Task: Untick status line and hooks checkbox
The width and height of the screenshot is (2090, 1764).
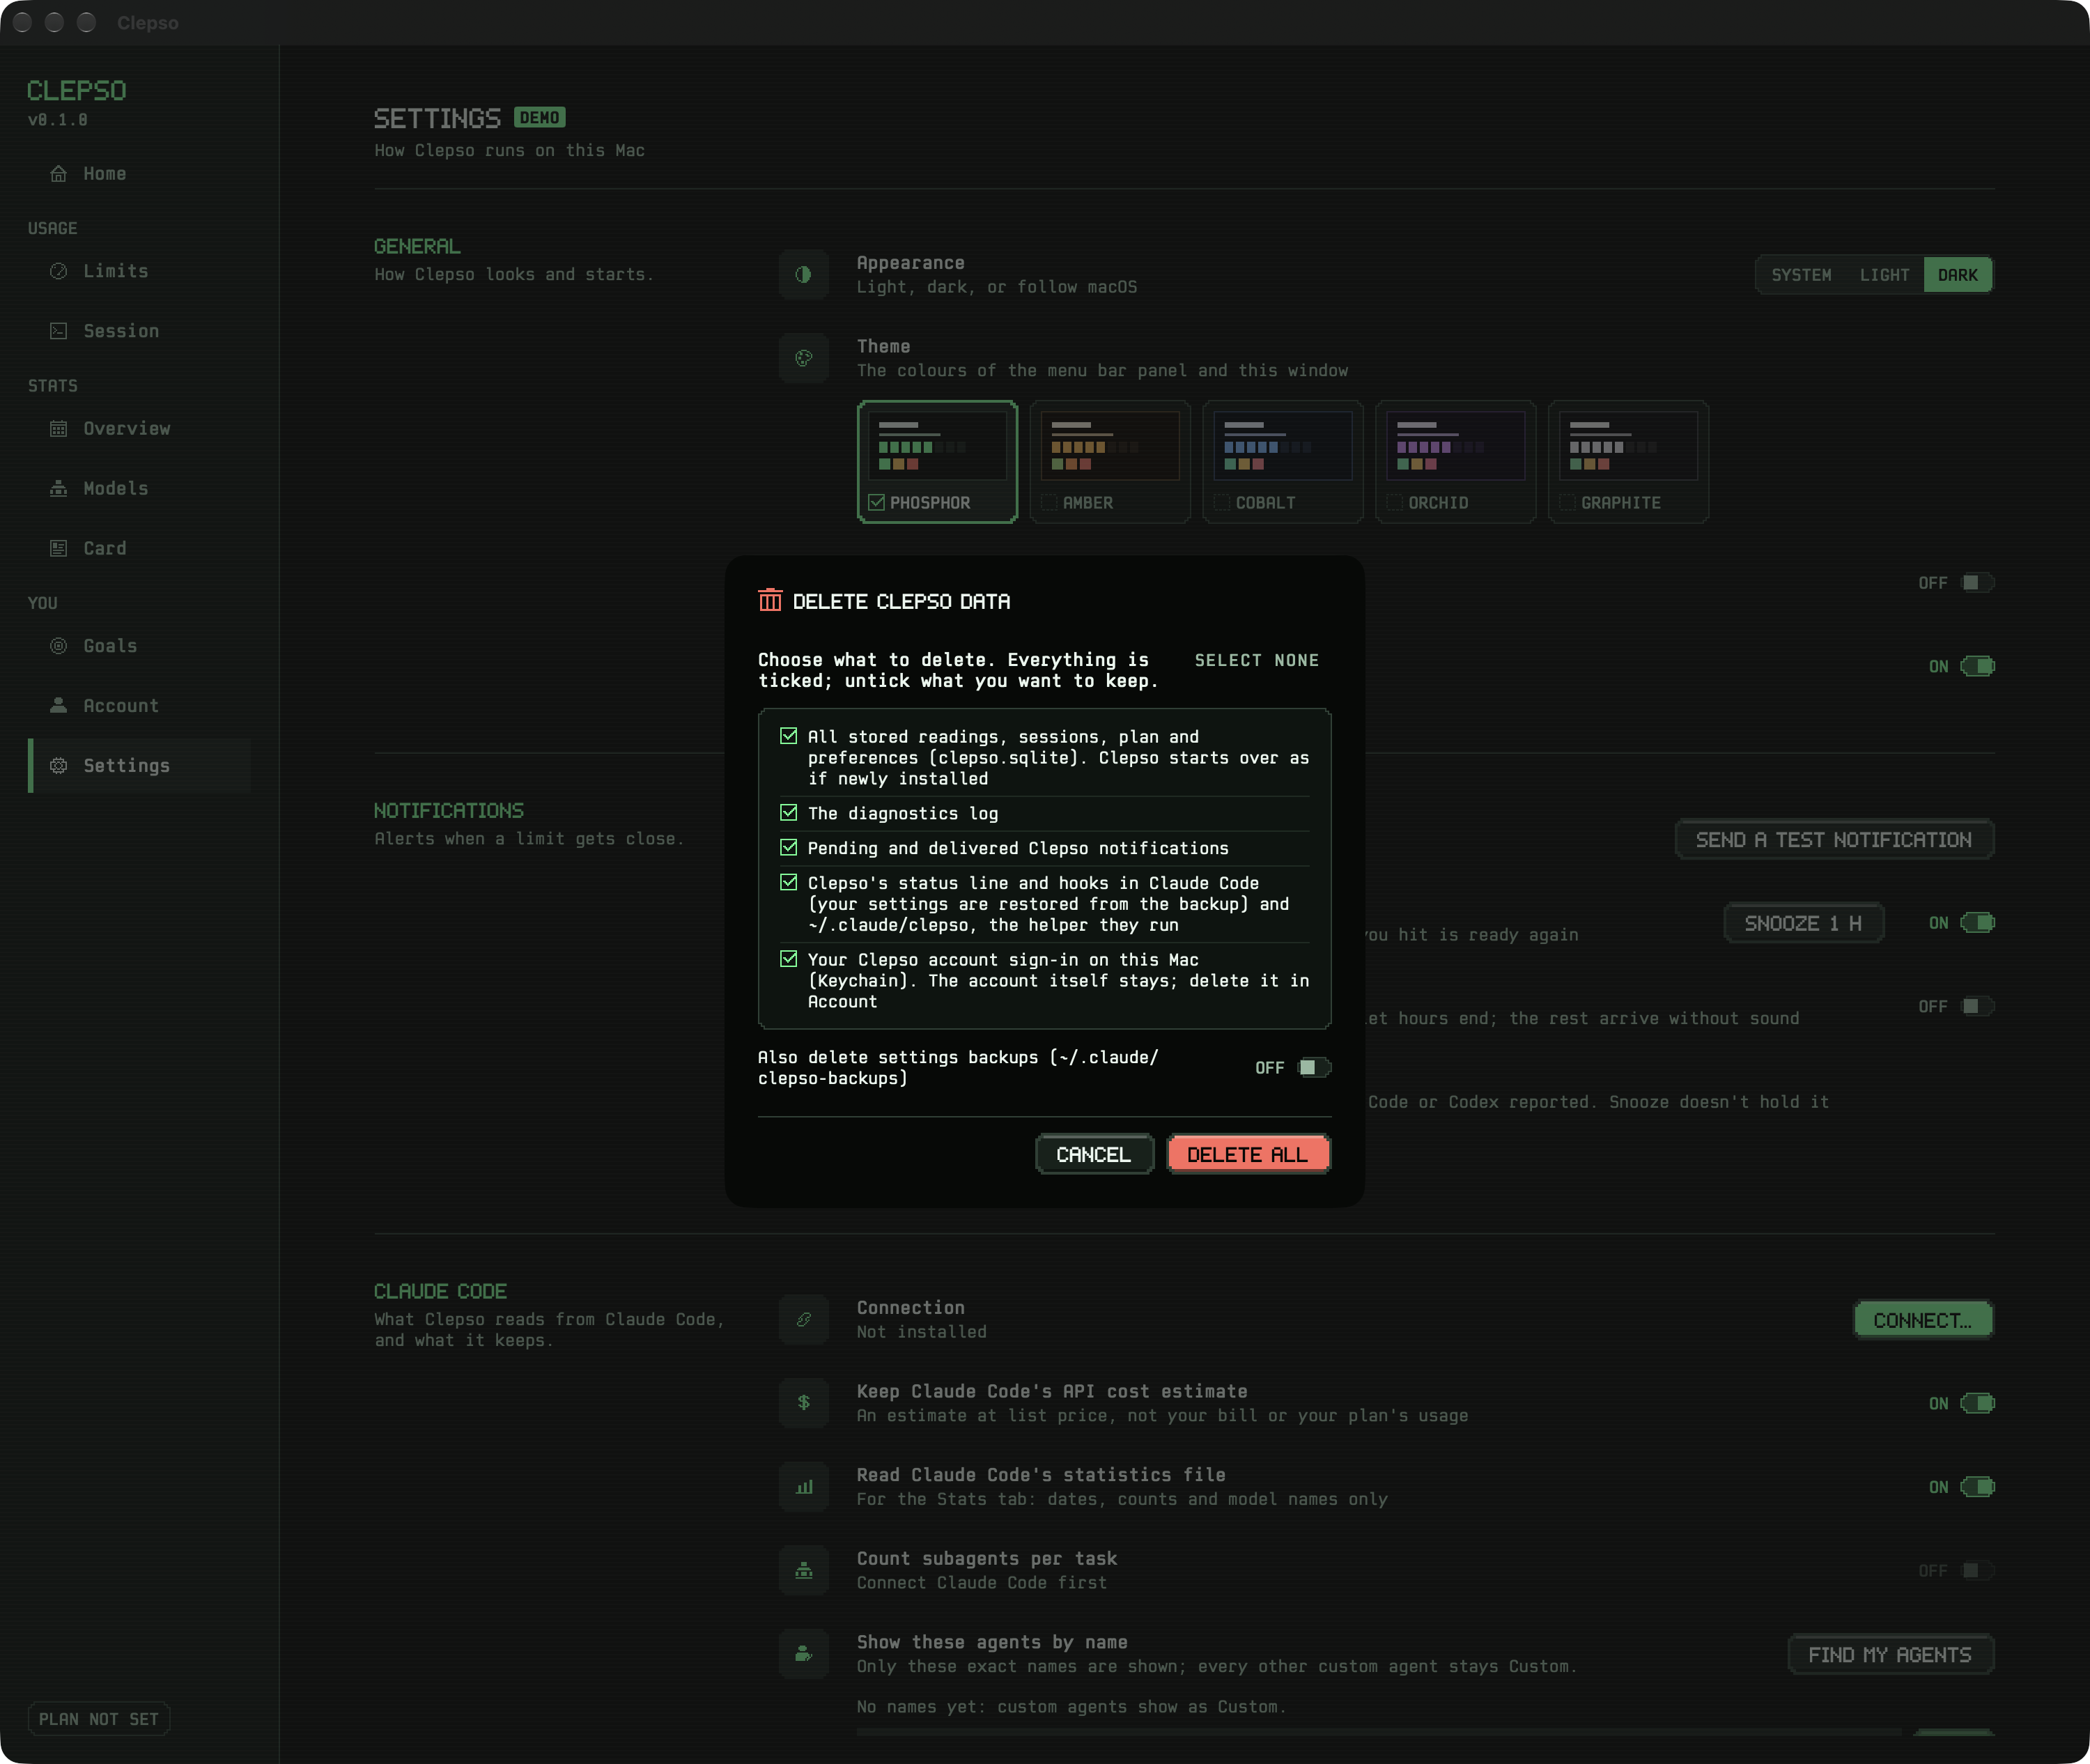Action: tap(789, 882)
